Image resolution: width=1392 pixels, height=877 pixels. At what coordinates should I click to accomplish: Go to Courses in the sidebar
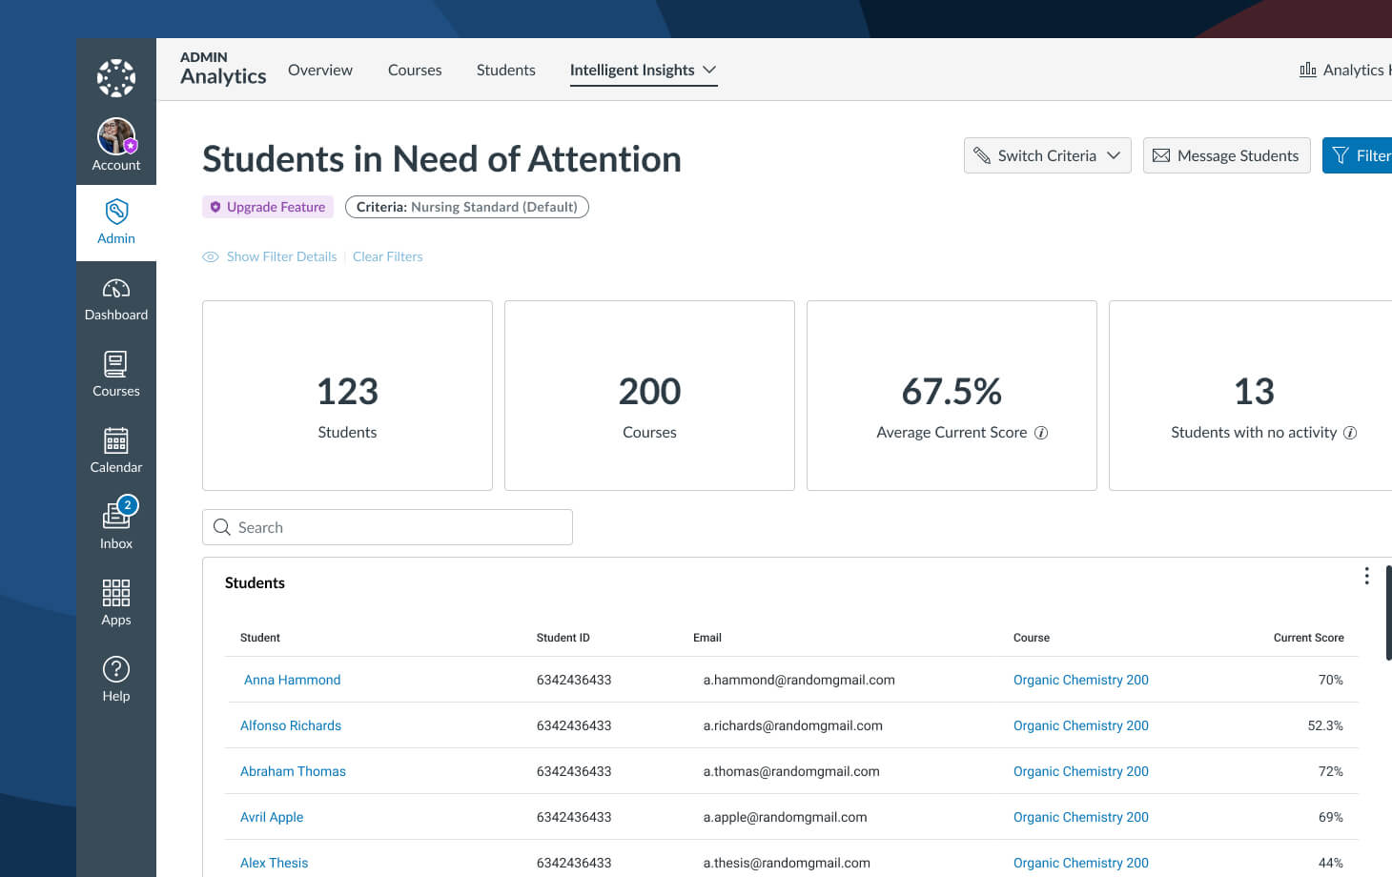pos(116,374)
